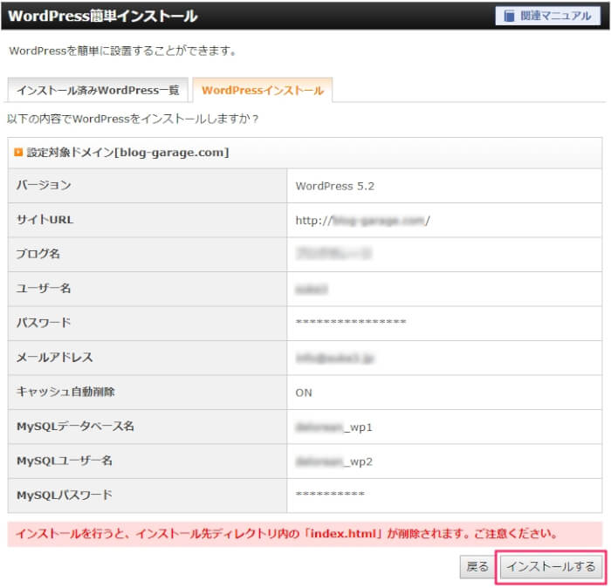The image size is (611, 588).
Task: Click the WordPressを簡単に設置することができます description
Action: (122, 51)
